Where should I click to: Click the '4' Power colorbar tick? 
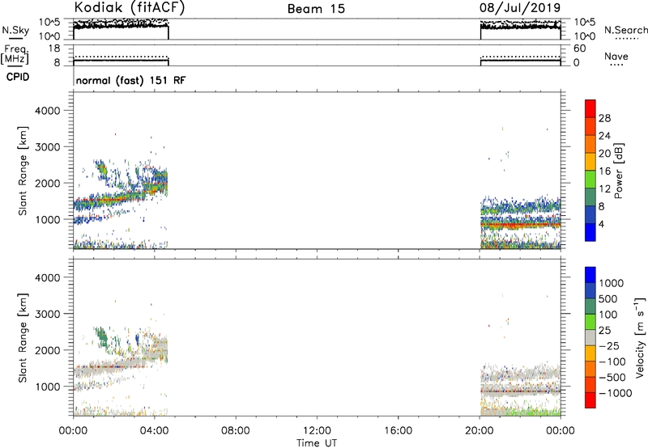601,224
